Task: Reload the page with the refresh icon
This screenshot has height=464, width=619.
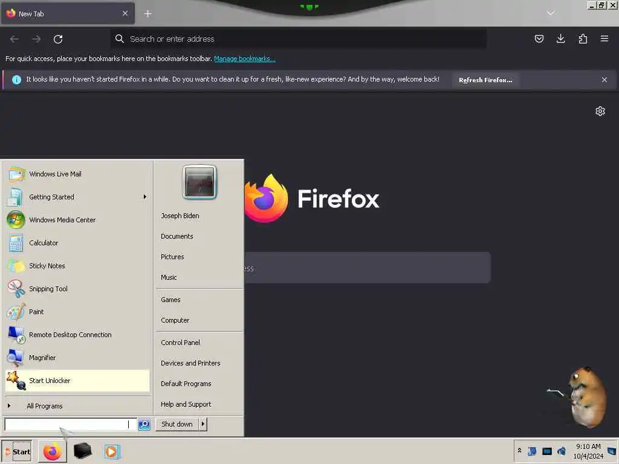Action: 58,39
